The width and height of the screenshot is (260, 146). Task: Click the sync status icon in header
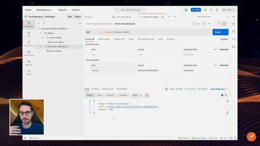(x=186, y=10)
